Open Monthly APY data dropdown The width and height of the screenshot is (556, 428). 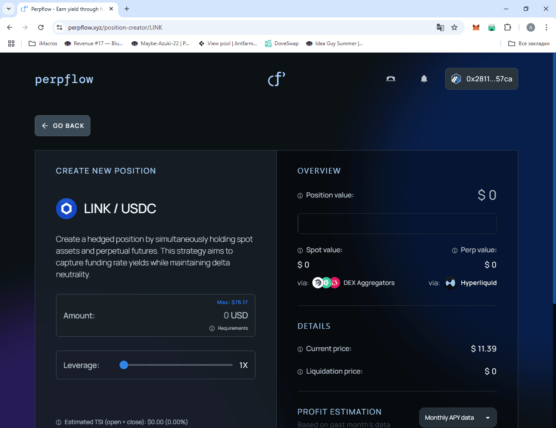458,418
